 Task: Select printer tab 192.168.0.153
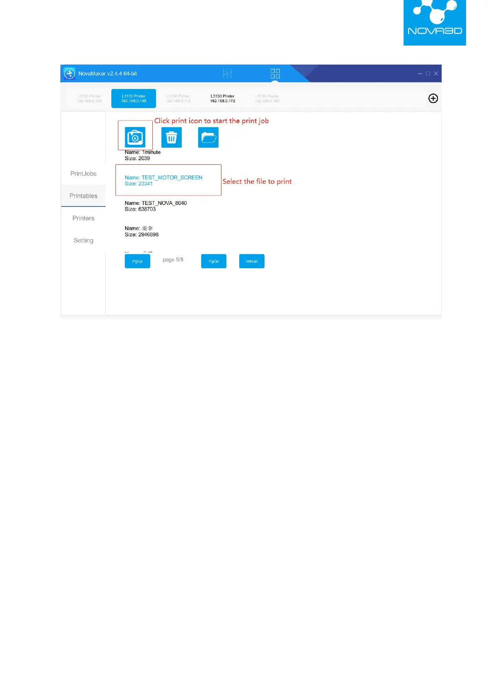(x=89, y=99)
